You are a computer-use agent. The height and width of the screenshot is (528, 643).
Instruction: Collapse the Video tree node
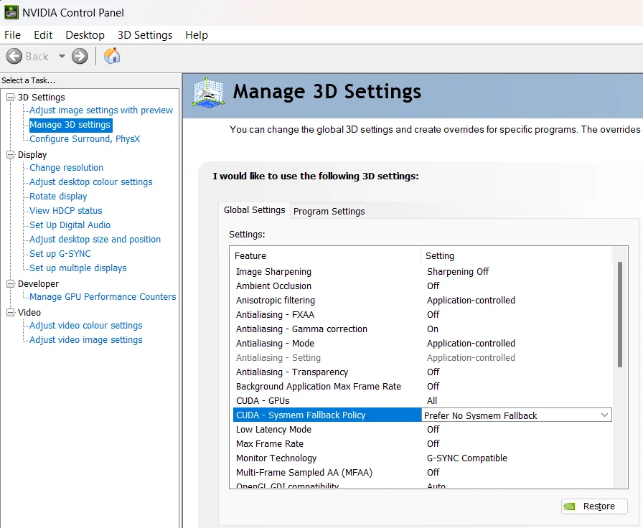click(10, 312)
